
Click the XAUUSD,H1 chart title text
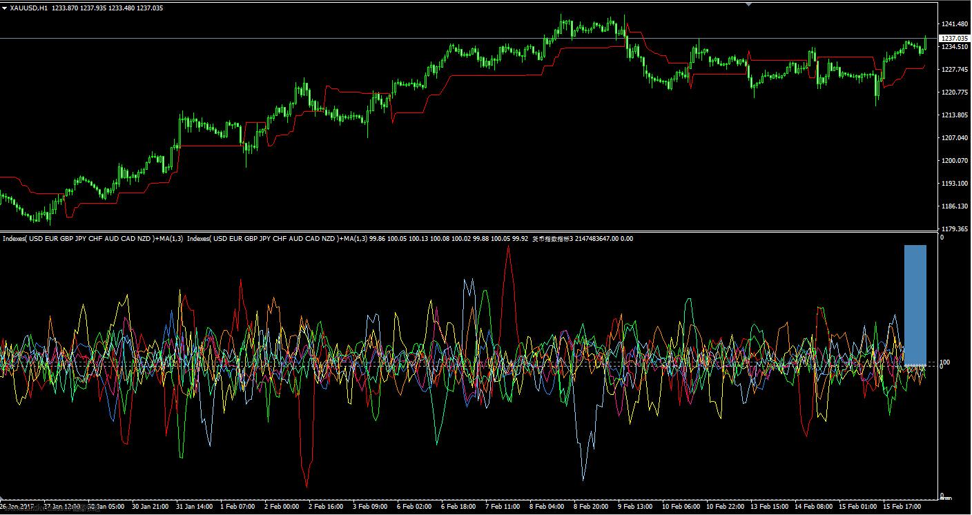28,8
